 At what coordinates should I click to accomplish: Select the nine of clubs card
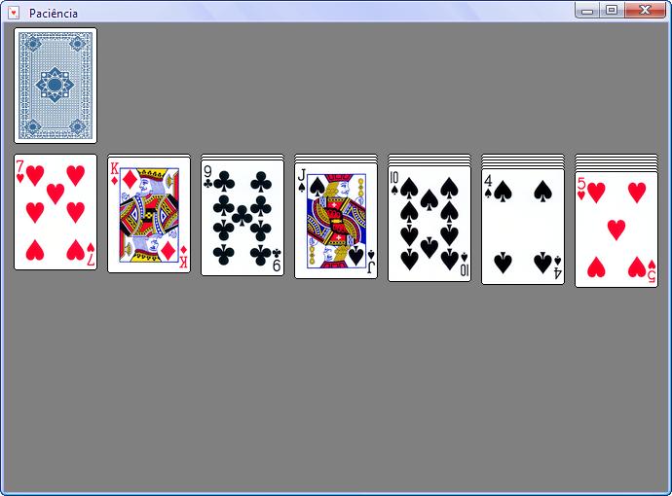243,218
